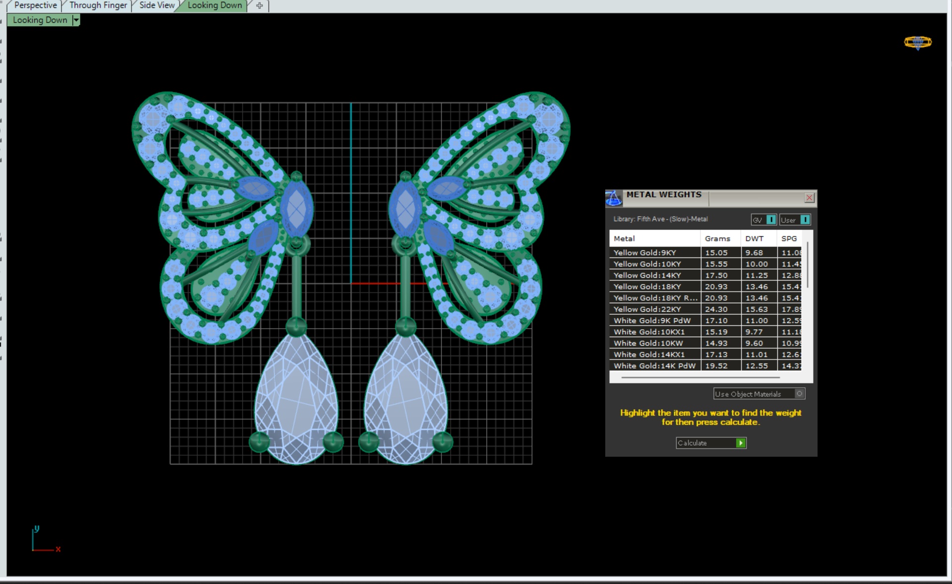Click the 17.50 grams cell
The width and height of the screenshot is (952, 584).
coord(721,275)
